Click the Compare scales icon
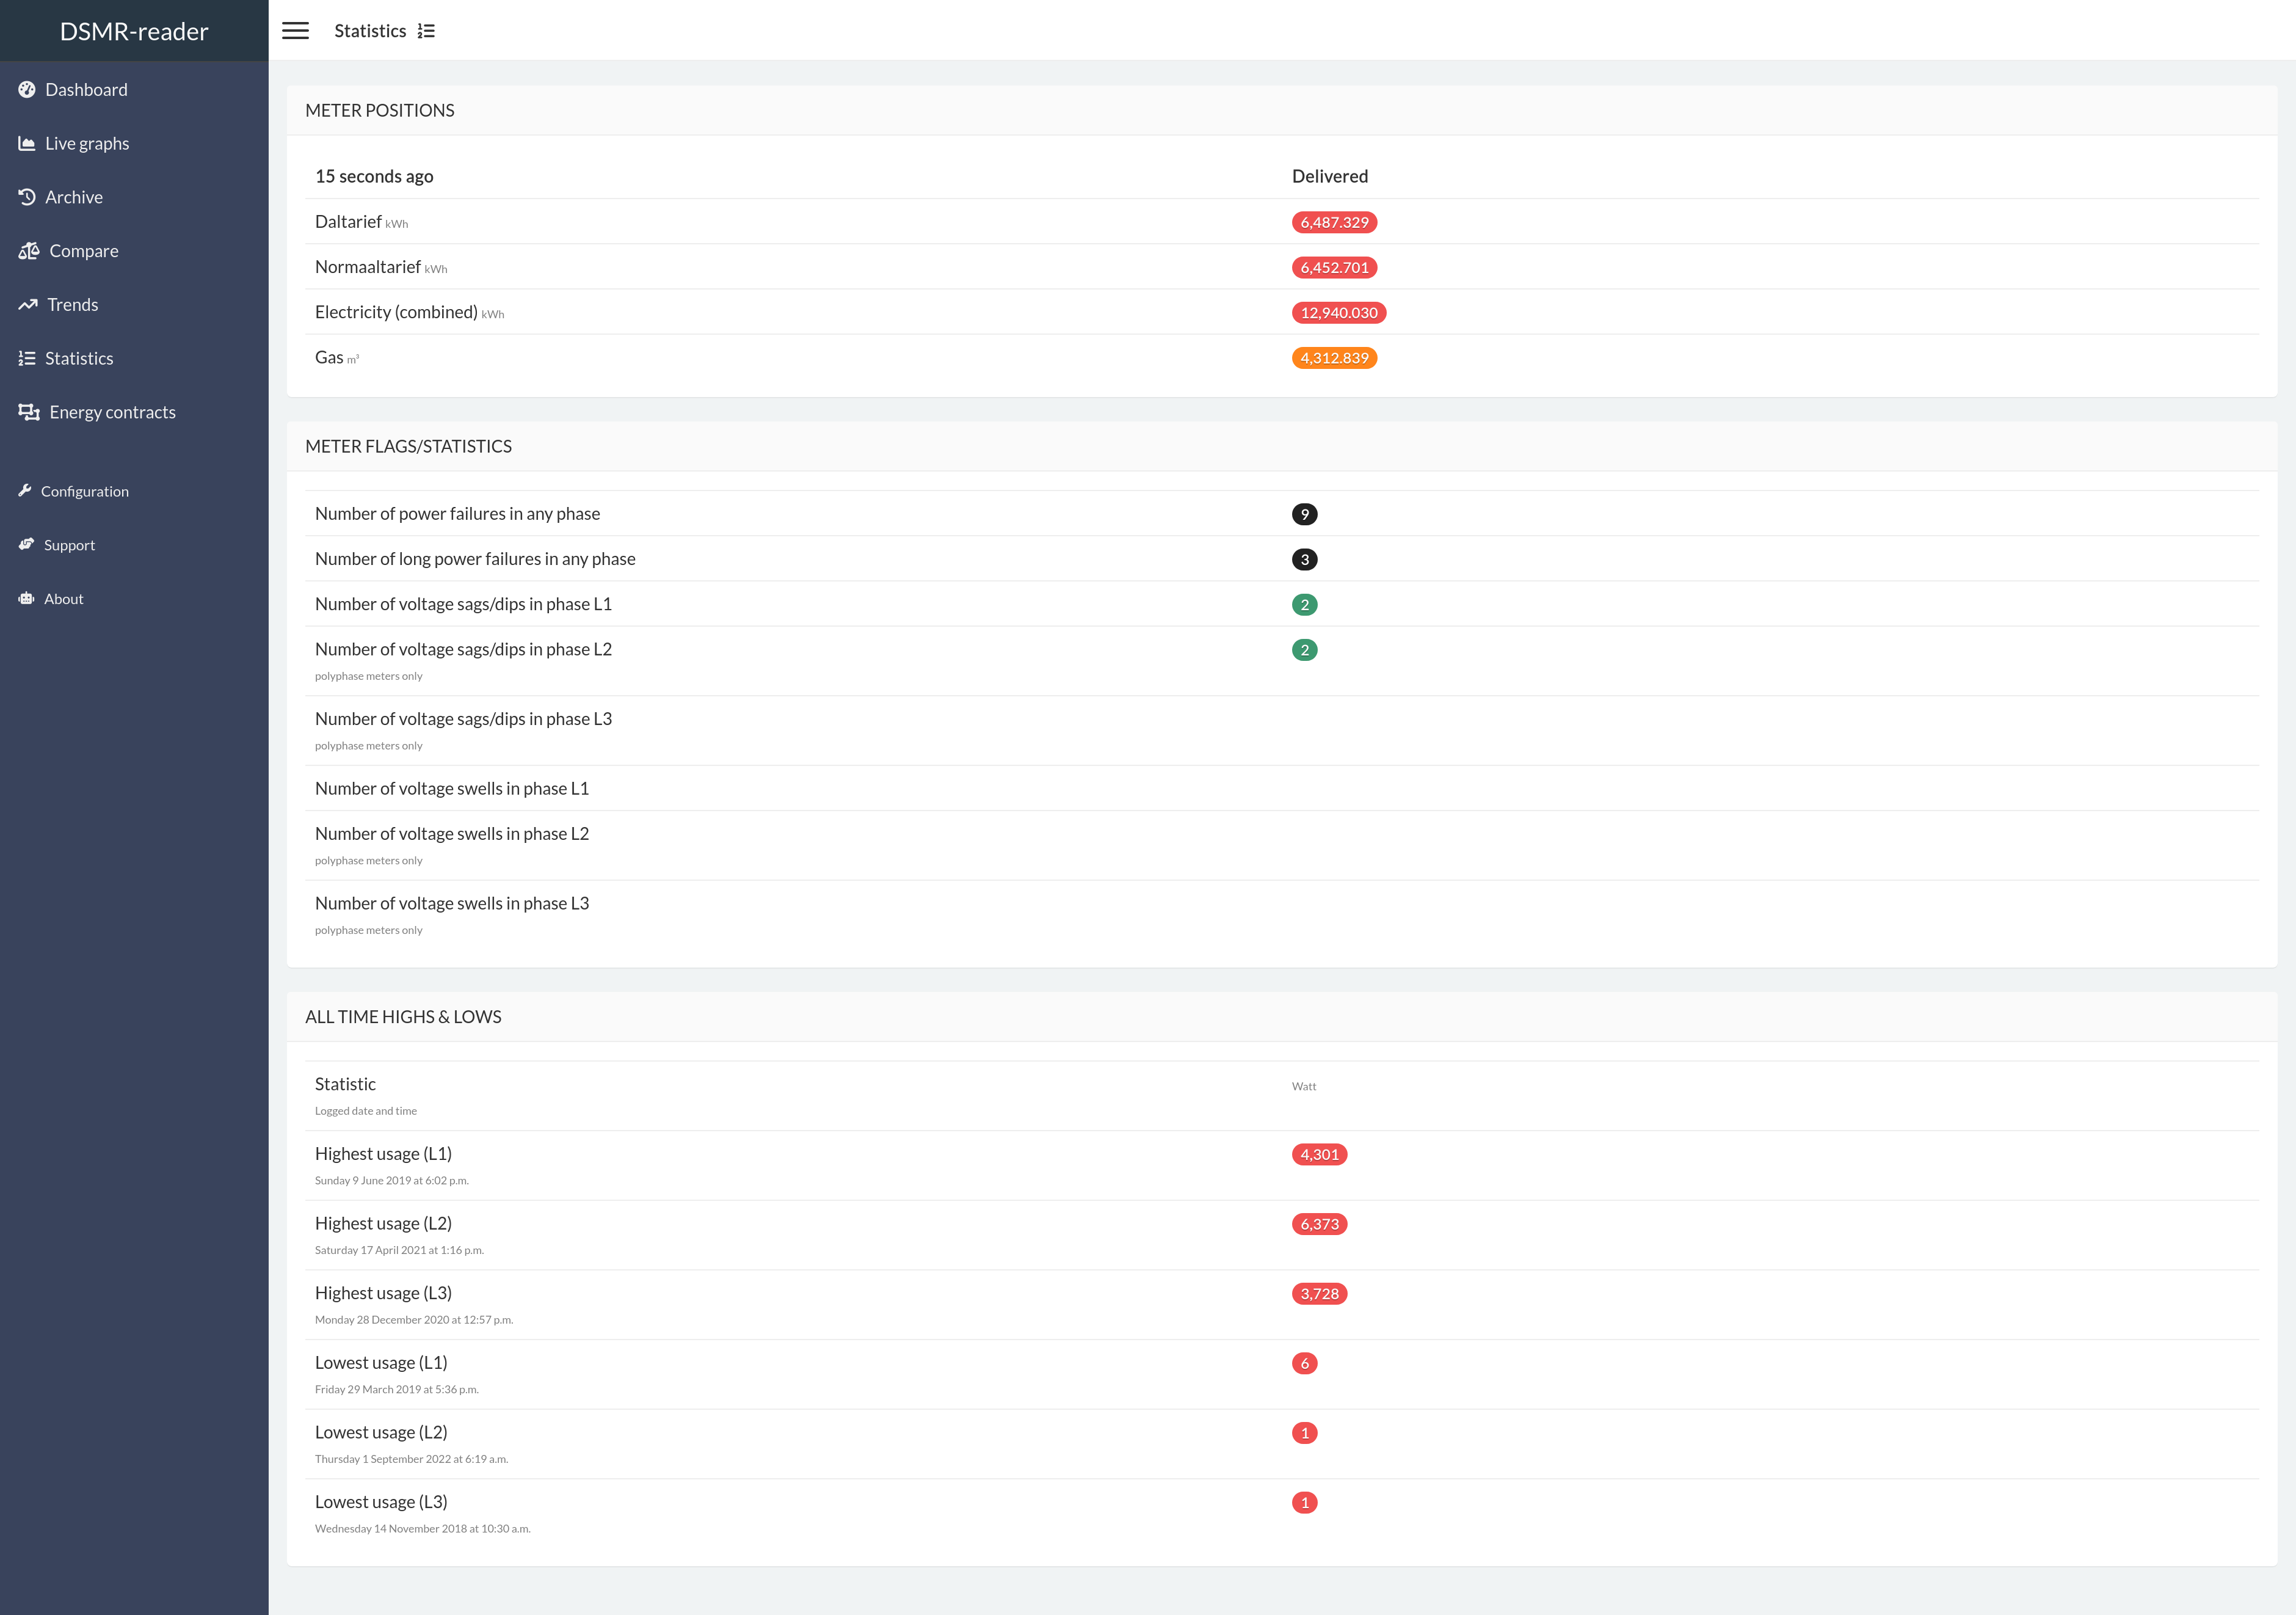This screenshot has height=1615, width=2296. (29, 251)
